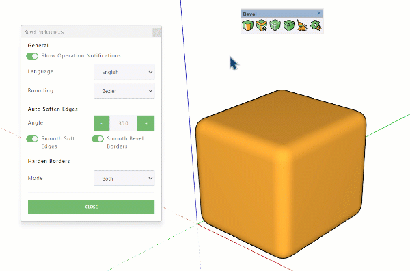Select the Bevel tool cube icon
The height and width of the screenshot is (271, 410).
[247, 25]
